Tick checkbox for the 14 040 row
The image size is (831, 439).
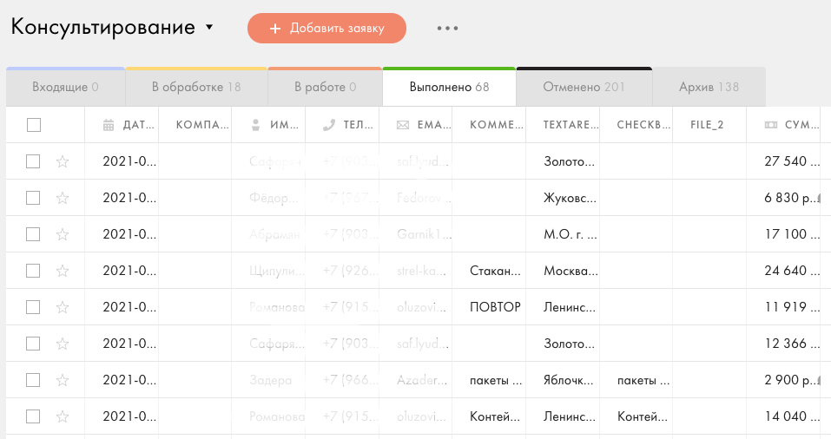click(33, 416)
